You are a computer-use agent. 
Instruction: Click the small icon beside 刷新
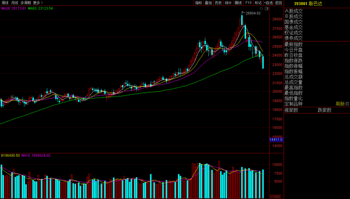(x=347, y=104)
